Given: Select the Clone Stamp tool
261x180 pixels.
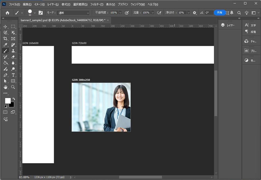Looking at the screenshot, I should (x=13, y=51).
